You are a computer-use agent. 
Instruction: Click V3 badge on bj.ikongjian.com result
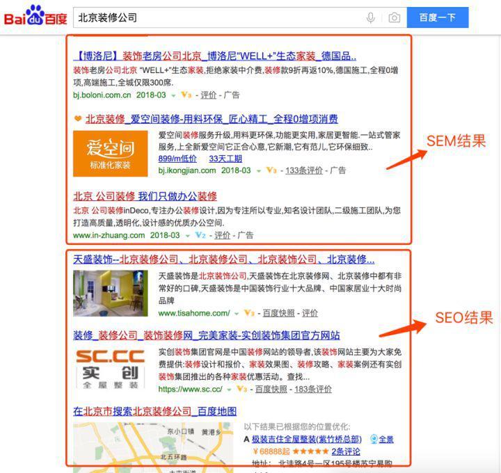[x=271, y=170]
